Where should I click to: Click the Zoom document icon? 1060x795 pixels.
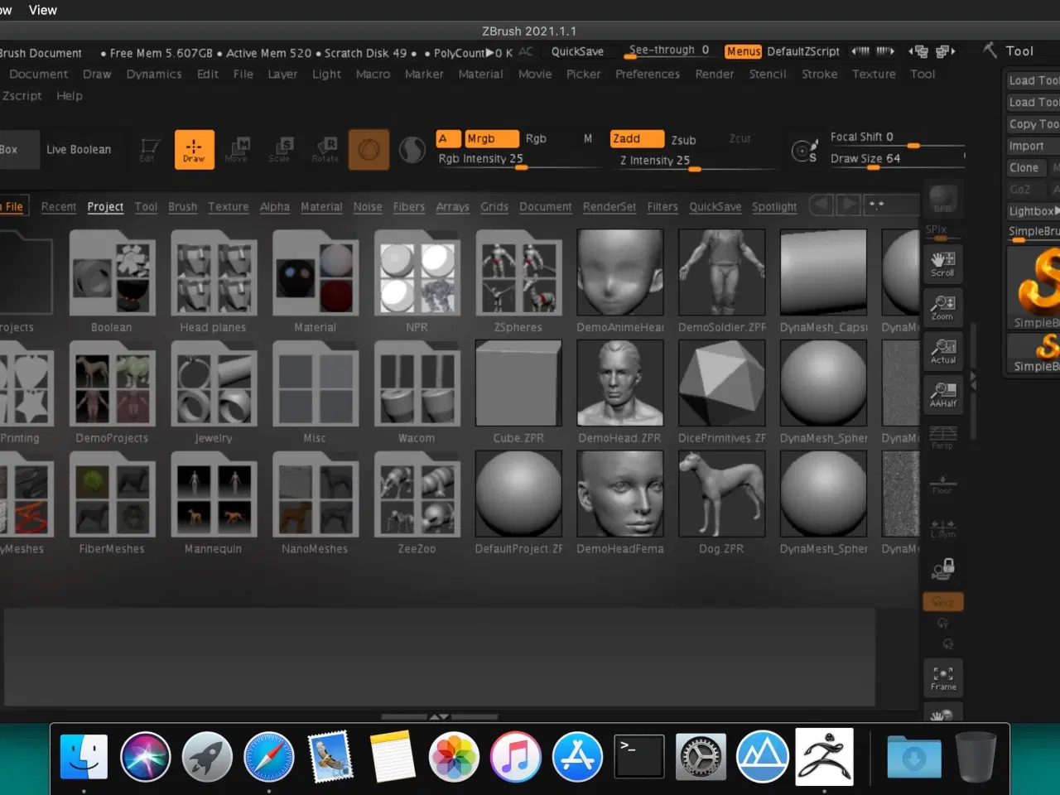(x=943, y=307)
